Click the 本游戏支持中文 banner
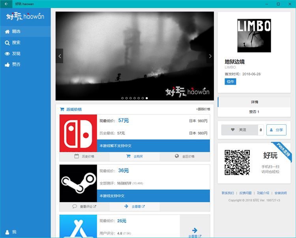The width and height of the screenshot is (296, 238). click(153, 196)
